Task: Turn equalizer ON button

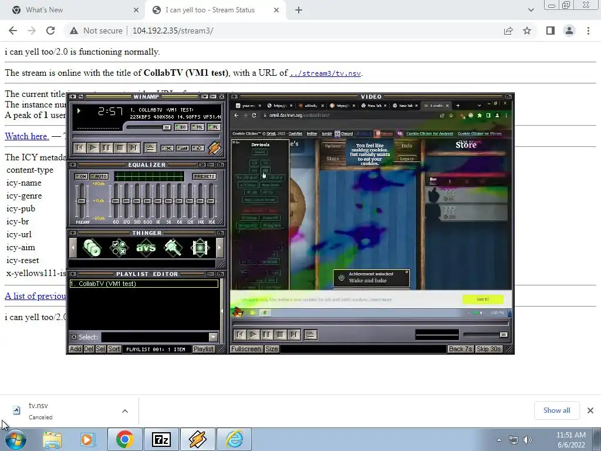Action: point(81,176)
